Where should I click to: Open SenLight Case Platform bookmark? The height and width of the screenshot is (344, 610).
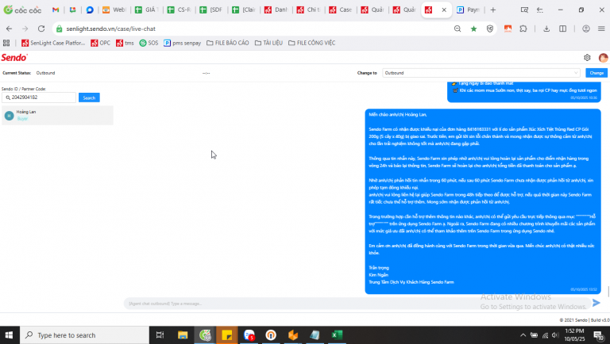coord(53,43)
